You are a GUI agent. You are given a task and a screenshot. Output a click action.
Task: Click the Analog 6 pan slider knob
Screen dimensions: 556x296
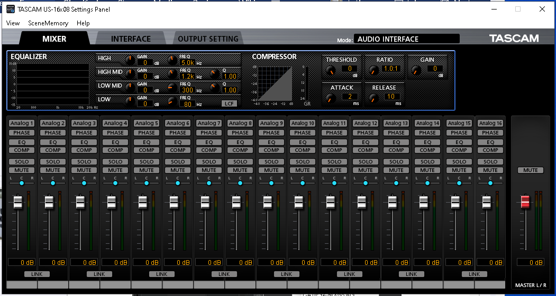[x=178, y=183]
